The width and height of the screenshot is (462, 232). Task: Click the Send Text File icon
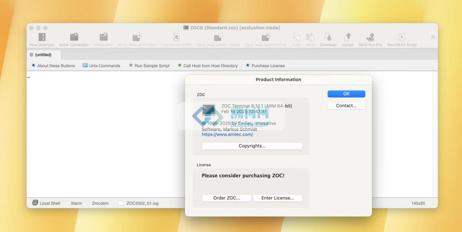click(370, 37)
